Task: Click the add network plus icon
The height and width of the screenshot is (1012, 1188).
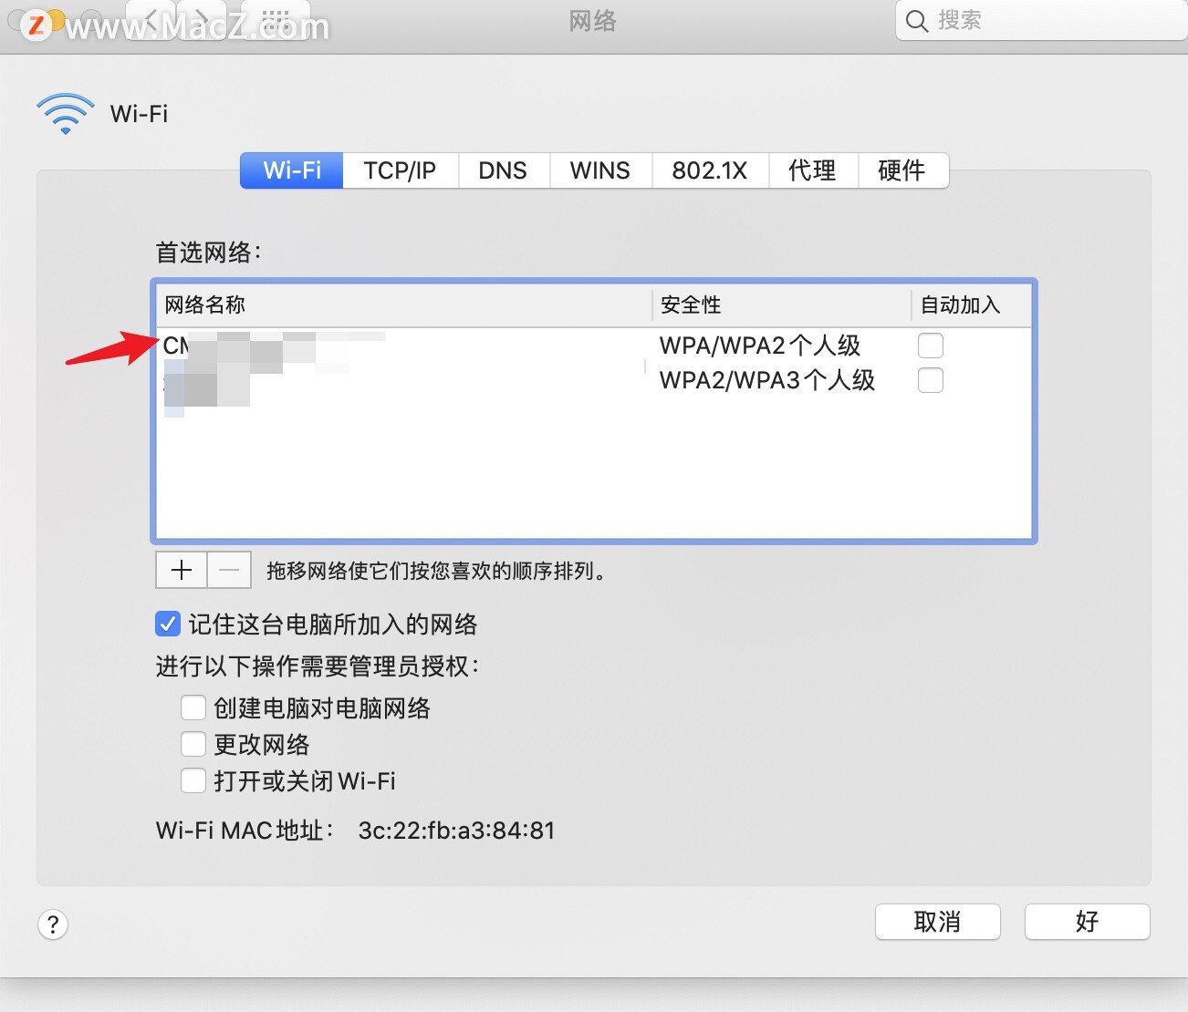Action: 180,570
